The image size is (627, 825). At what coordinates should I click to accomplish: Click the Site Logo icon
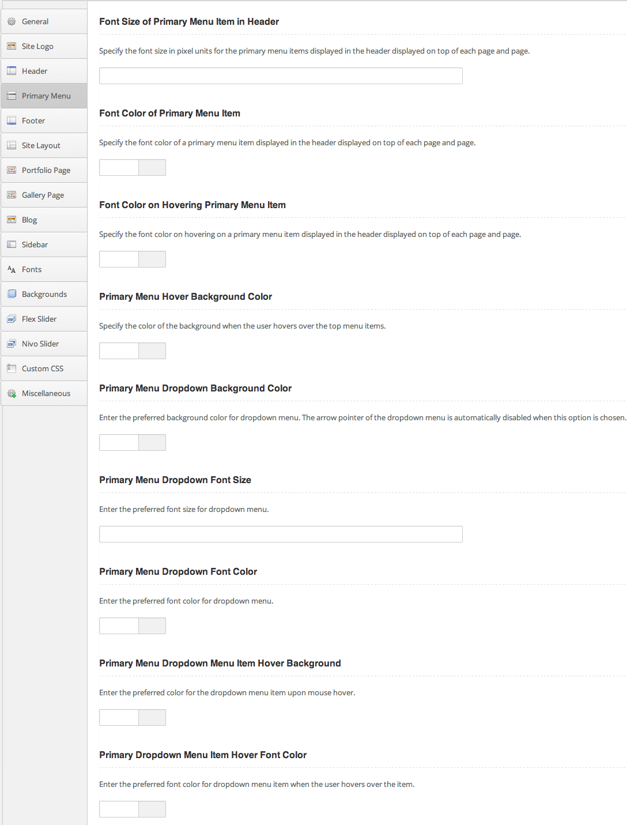12,46
